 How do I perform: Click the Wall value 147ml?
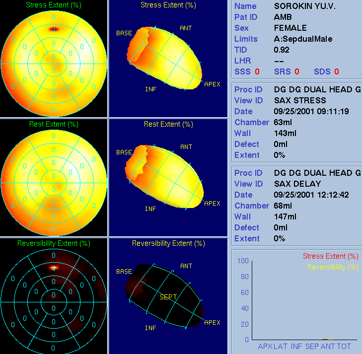[285, 216]
